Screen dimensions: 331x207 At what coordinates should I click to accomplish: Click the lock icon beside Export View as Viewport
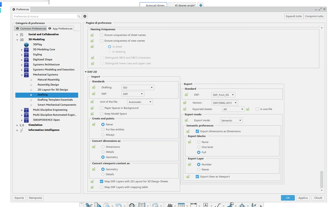click(188, 177)
